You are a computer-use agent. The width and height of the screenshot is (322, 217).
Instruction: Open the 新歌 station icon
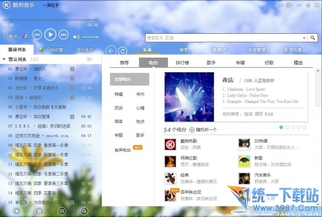pos(244,162)
